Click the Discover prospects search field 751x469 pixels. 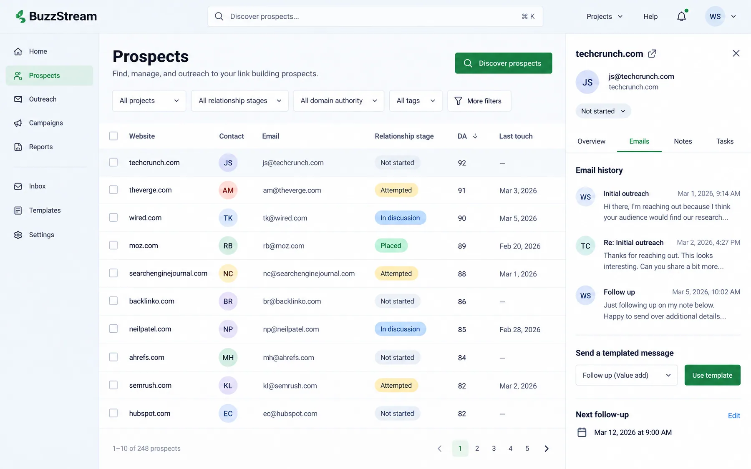pyautogui.click(x=375, y=16)
